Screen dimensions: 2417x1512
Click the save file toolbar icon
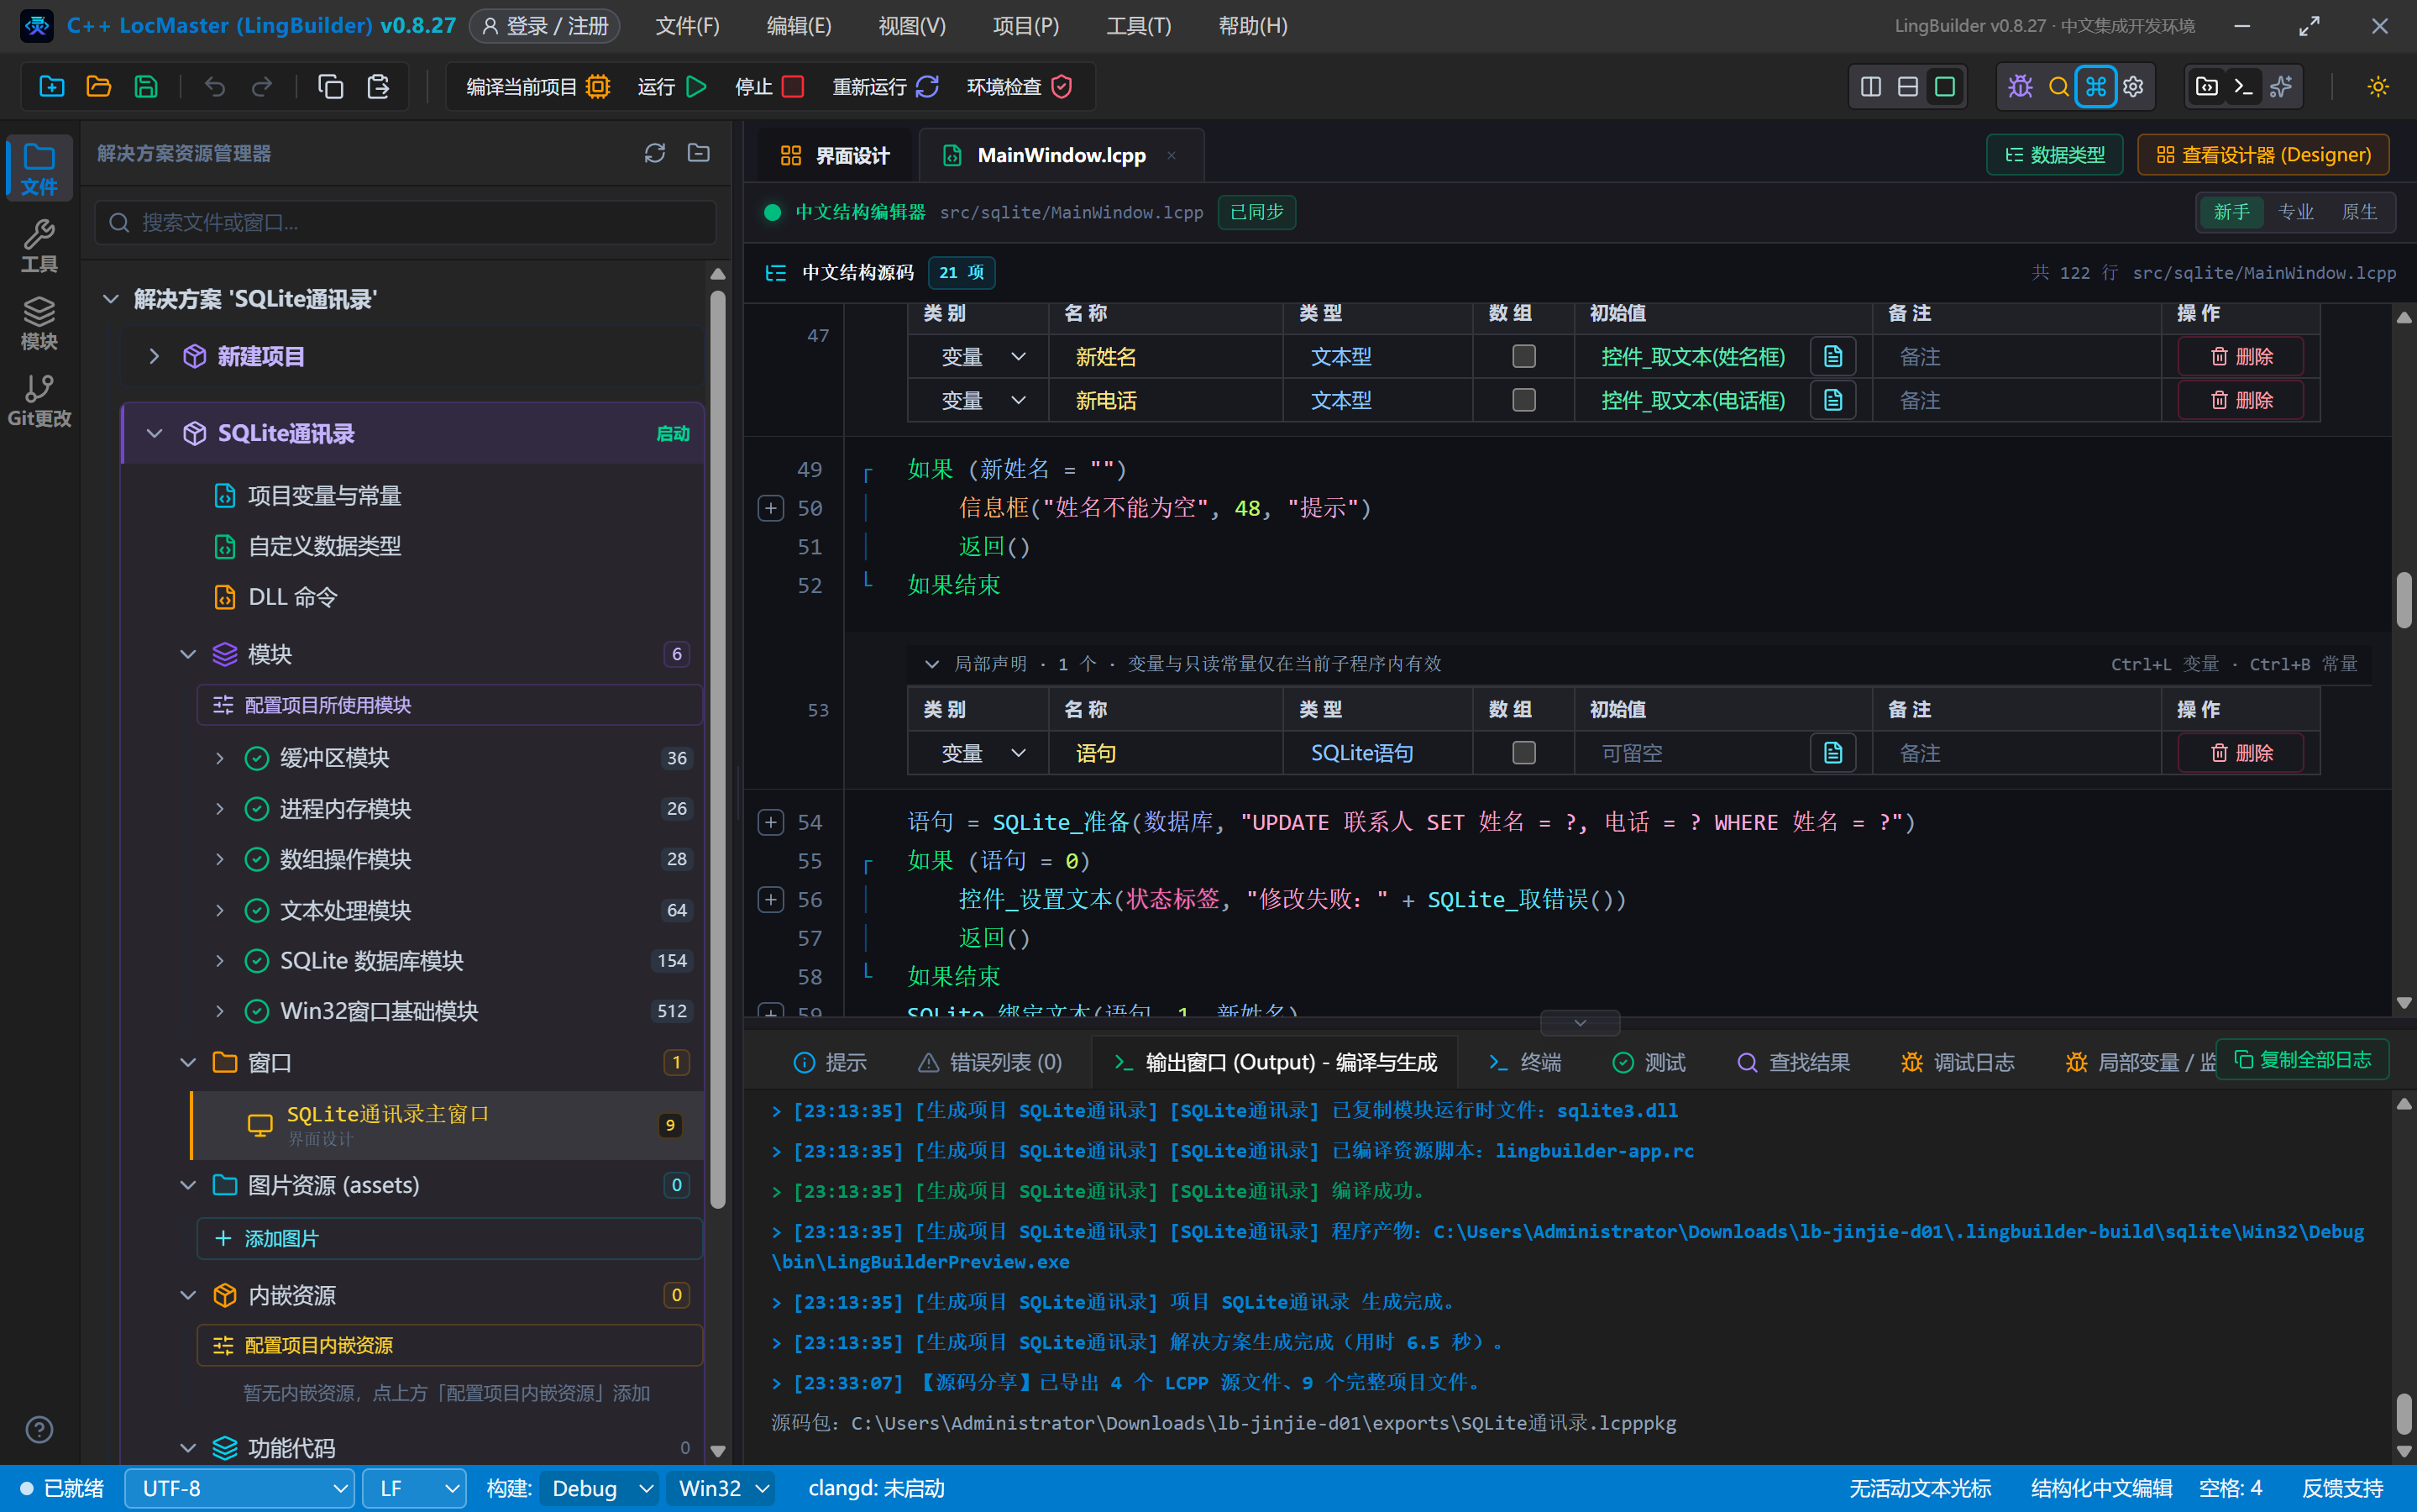[146, 87]
